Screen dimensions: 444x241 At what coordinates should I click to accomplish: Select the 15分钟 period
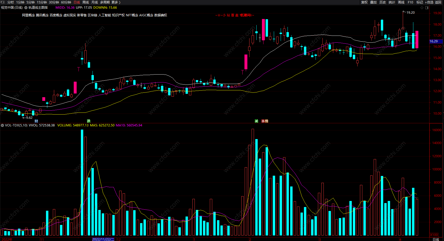(42, 2)
